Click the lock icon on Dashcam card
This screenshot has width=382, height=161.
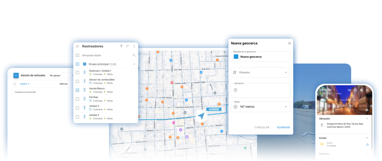(355, 90)
